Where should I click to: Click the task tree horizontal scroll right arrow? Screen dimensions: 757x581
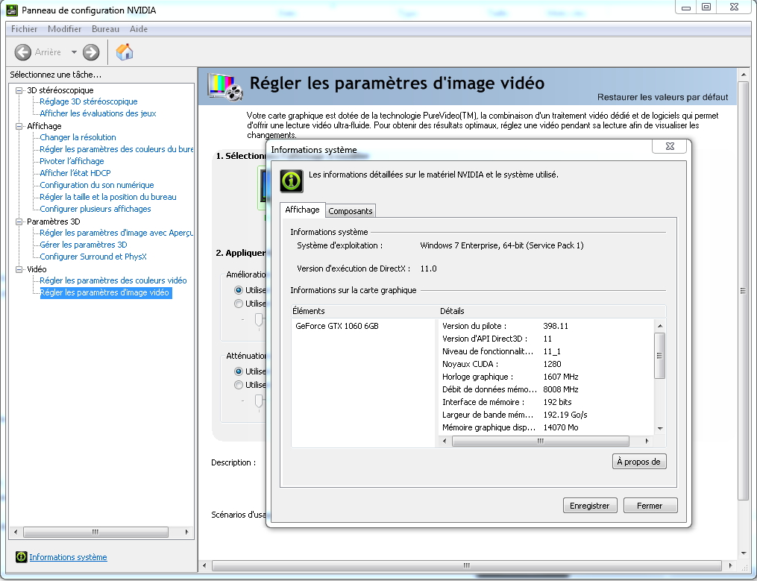pyautogui.click(x=187, y=533)
